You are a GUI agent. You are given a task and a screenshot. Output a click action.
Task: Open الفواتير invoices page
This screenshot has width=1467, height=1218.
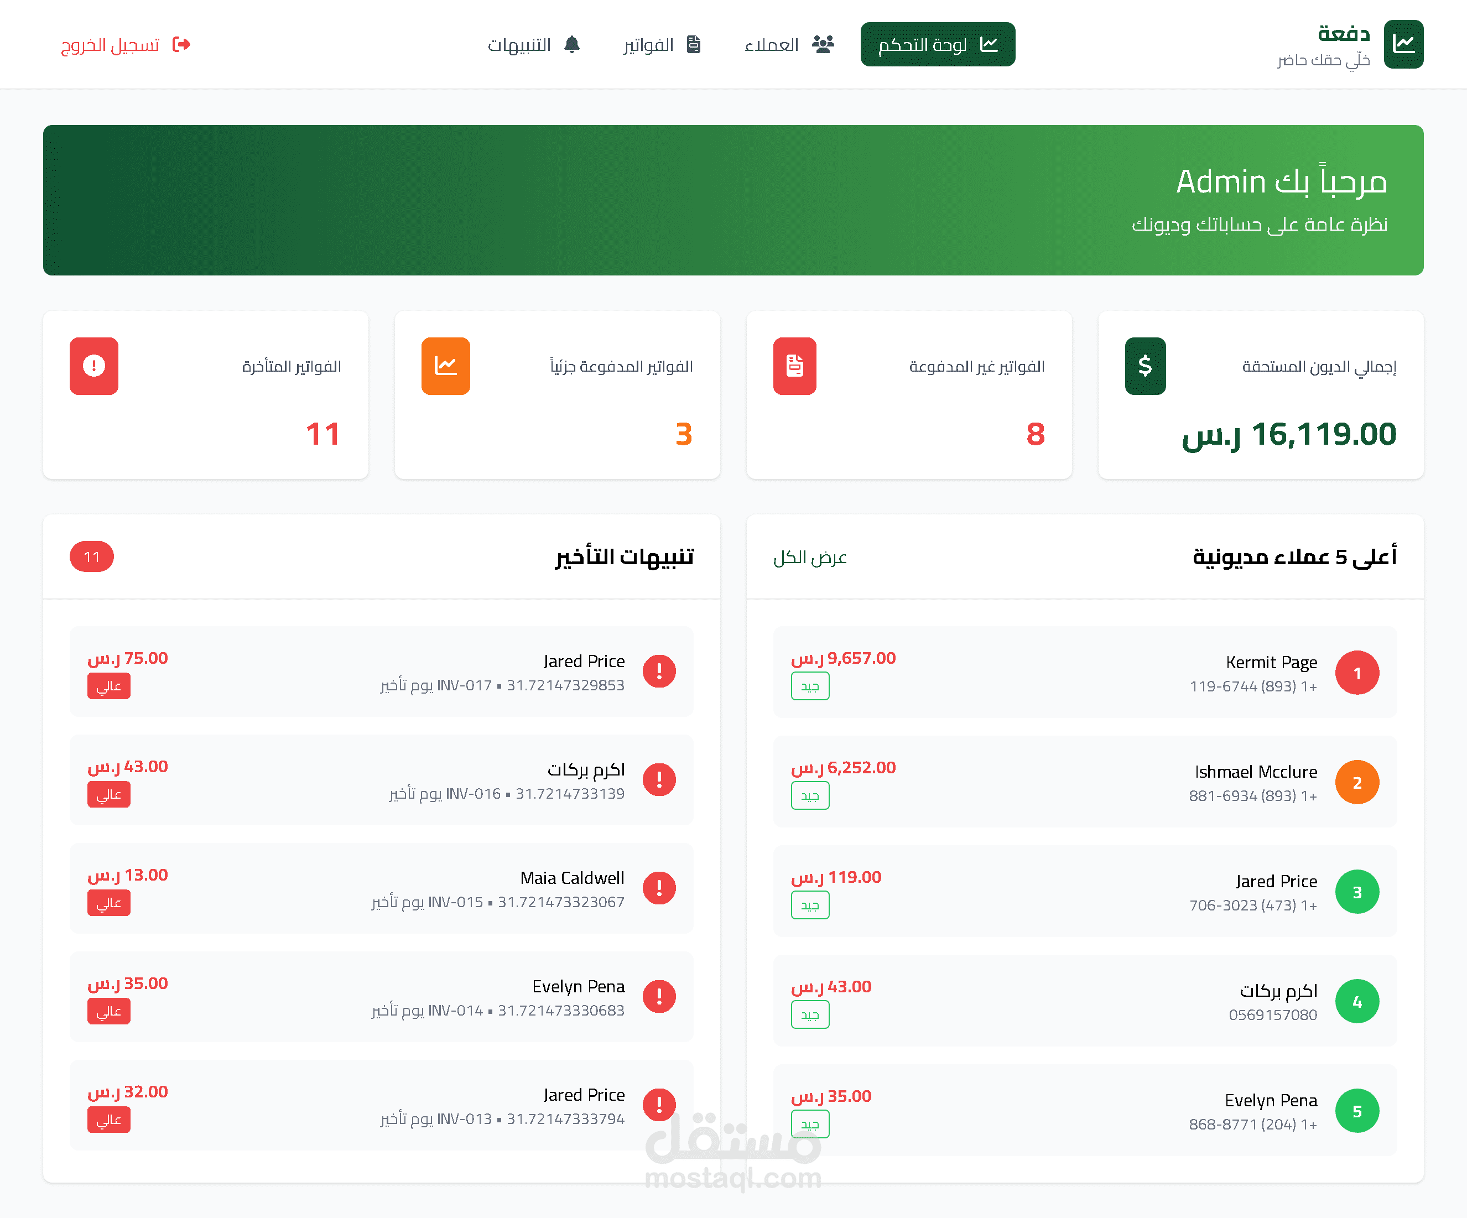click(661, 45)
